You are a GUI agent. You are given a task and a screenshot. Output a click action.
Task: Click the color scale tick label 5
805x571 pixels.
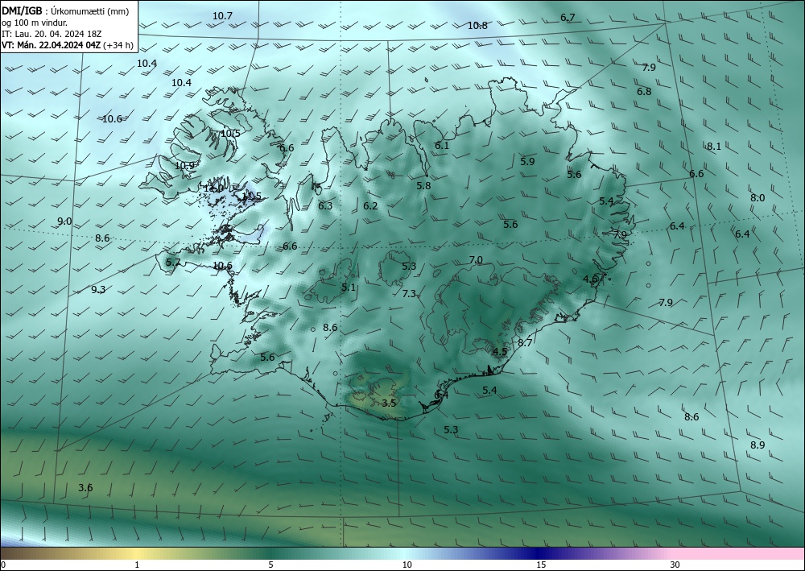pyautogui.click(x=270, y=565)
